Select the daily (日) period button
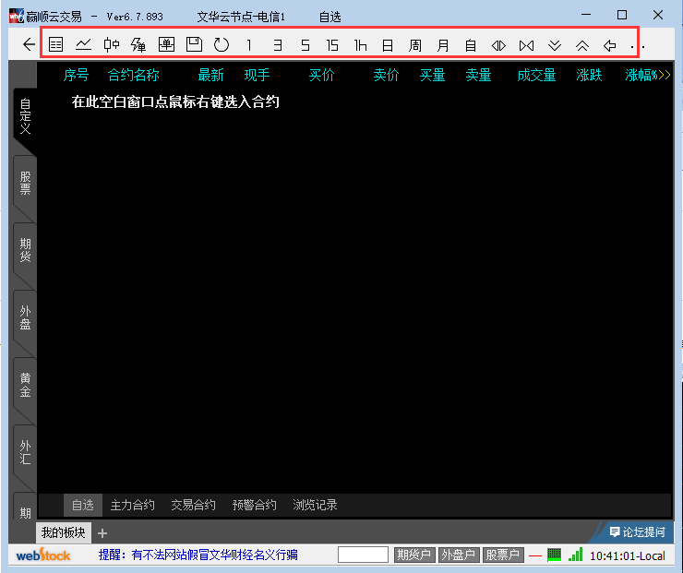The image size is (683, 573). point(388,44)
